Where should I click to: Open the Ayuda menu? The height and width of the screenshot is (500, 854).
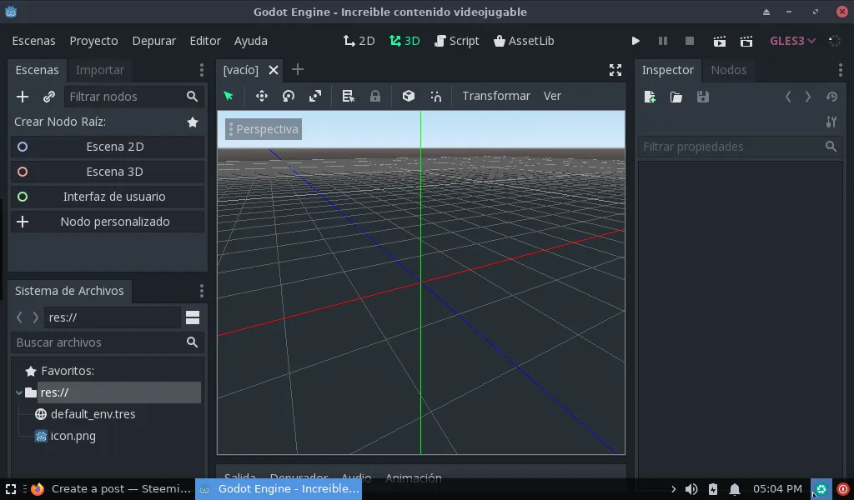pos(250,41)
